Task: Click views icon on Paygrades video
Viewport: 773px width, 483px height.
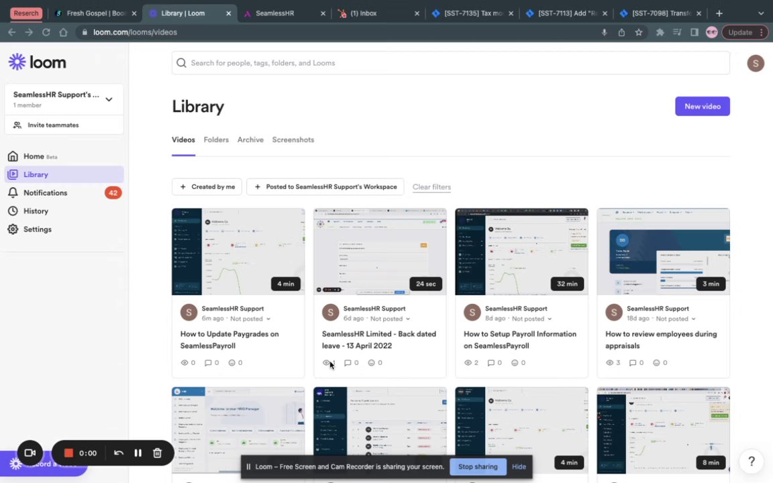Action: click(185, 363)
